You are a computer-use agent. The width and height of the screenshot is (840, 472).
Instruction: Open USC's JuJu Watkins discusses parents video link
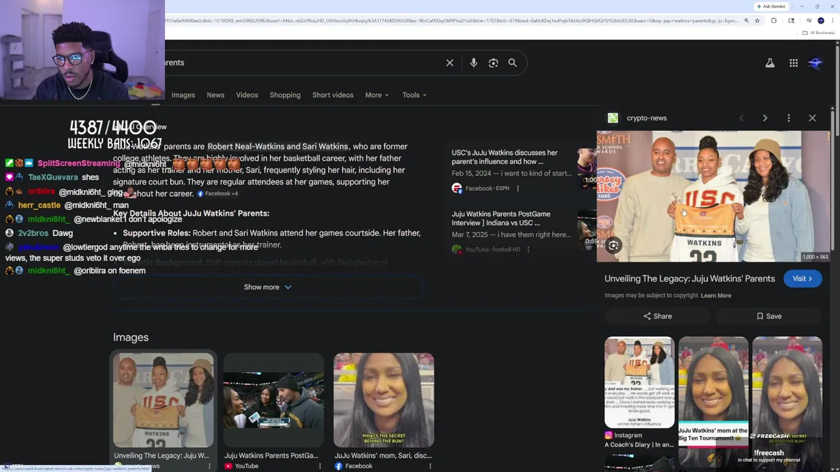point(505,157)
